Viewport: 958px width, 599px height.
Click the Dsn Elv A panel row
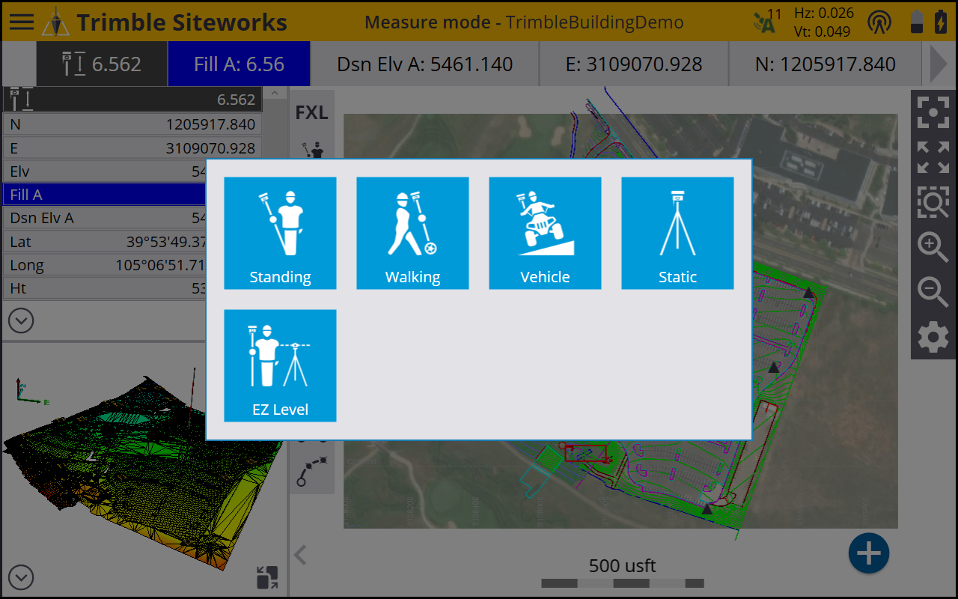click(105, 218)
